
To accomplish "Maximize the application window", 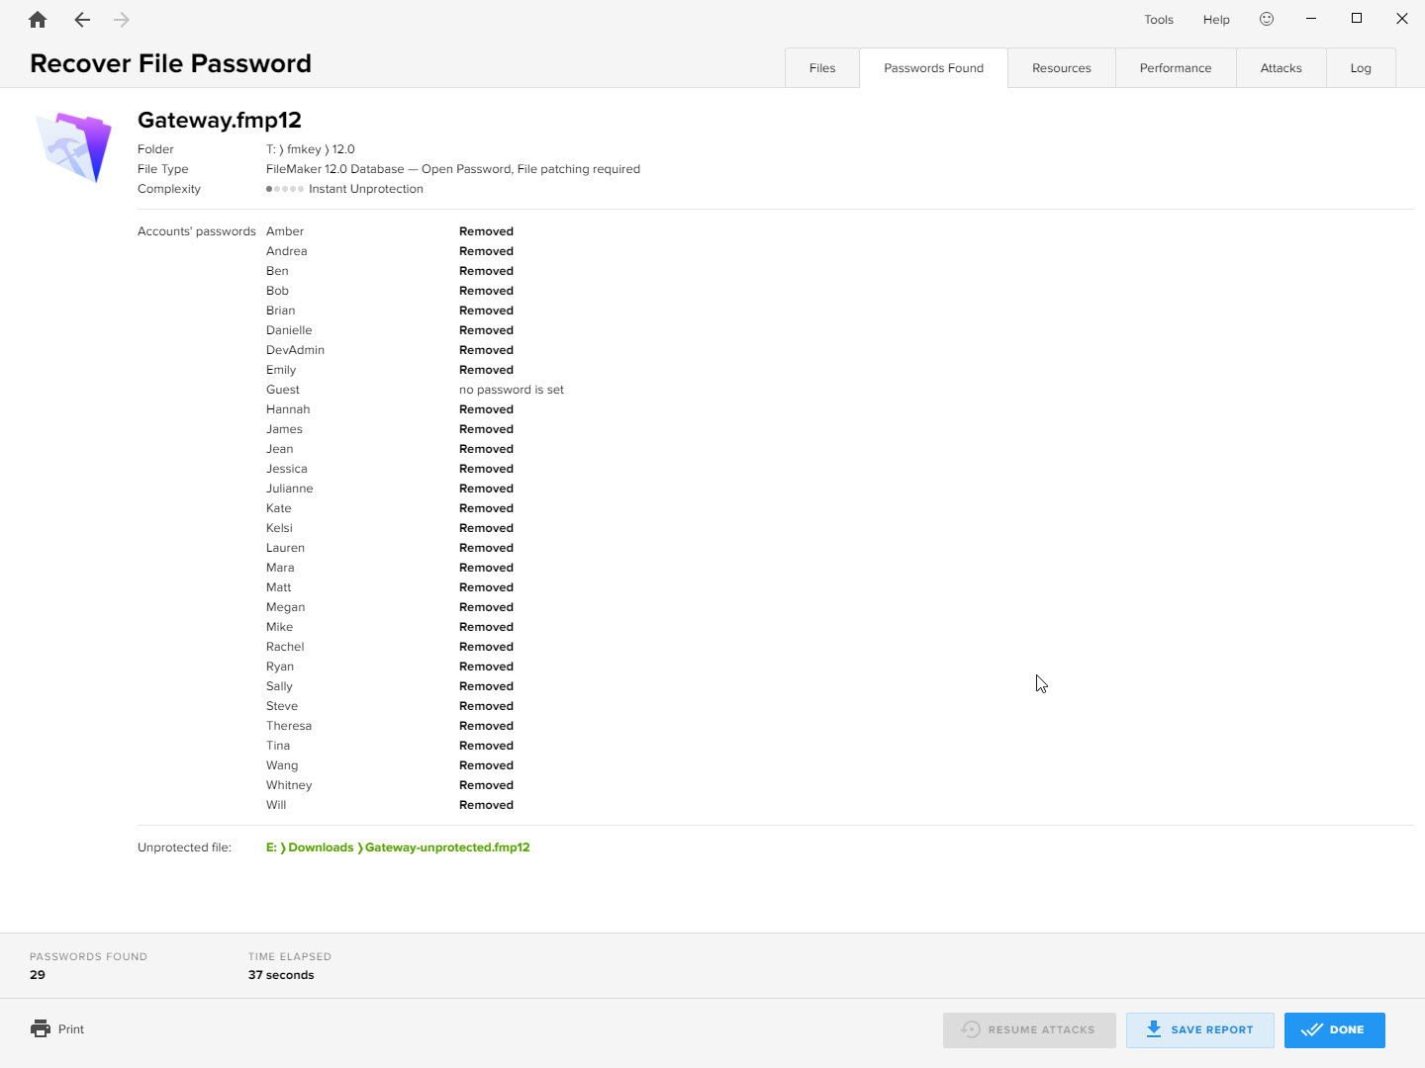I will click(1357, 19).
